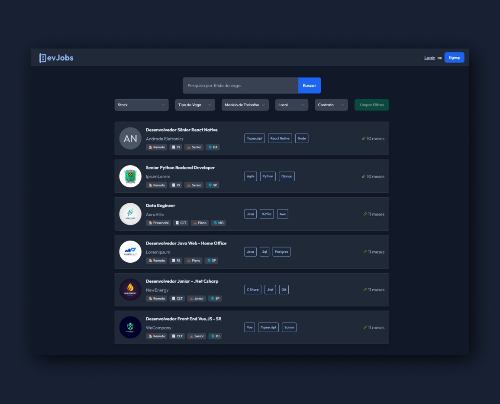Click the DevJobs logo
The width and height of the screenshot is (500, 404).
(56, 58)
